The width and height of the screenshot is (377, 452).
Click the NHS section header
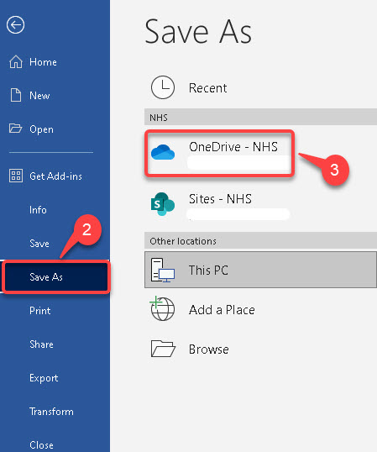click(260, 117)
